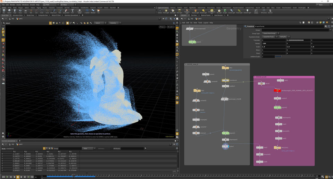333x179 pixels.
Task: Open the network editor Tools menu
Action: click(200, 22)
